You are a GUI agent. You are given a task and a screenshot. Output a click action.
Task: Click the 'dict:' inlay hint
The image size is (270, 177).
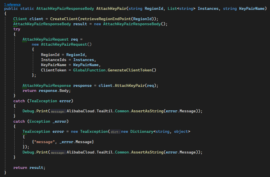tap(115, 132)
